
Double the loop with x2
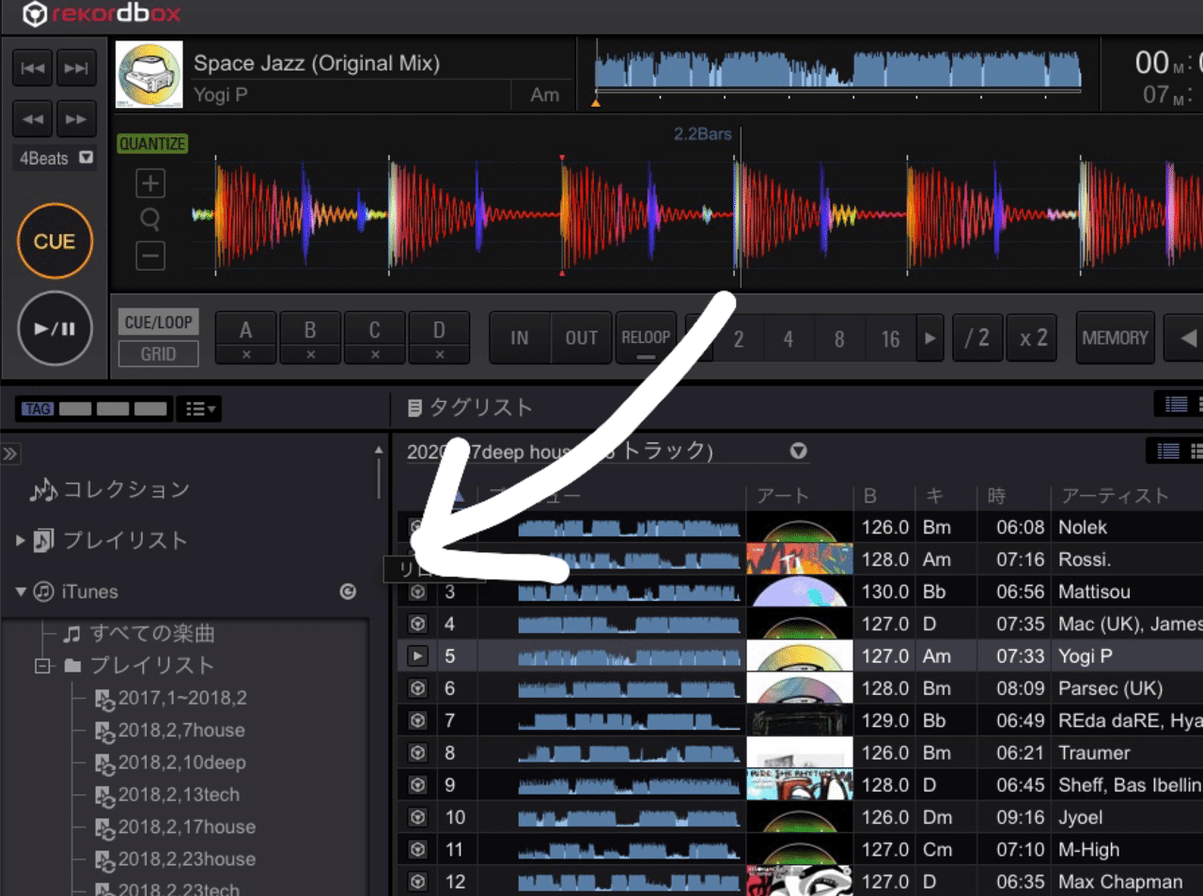(x=1034, y=338)
